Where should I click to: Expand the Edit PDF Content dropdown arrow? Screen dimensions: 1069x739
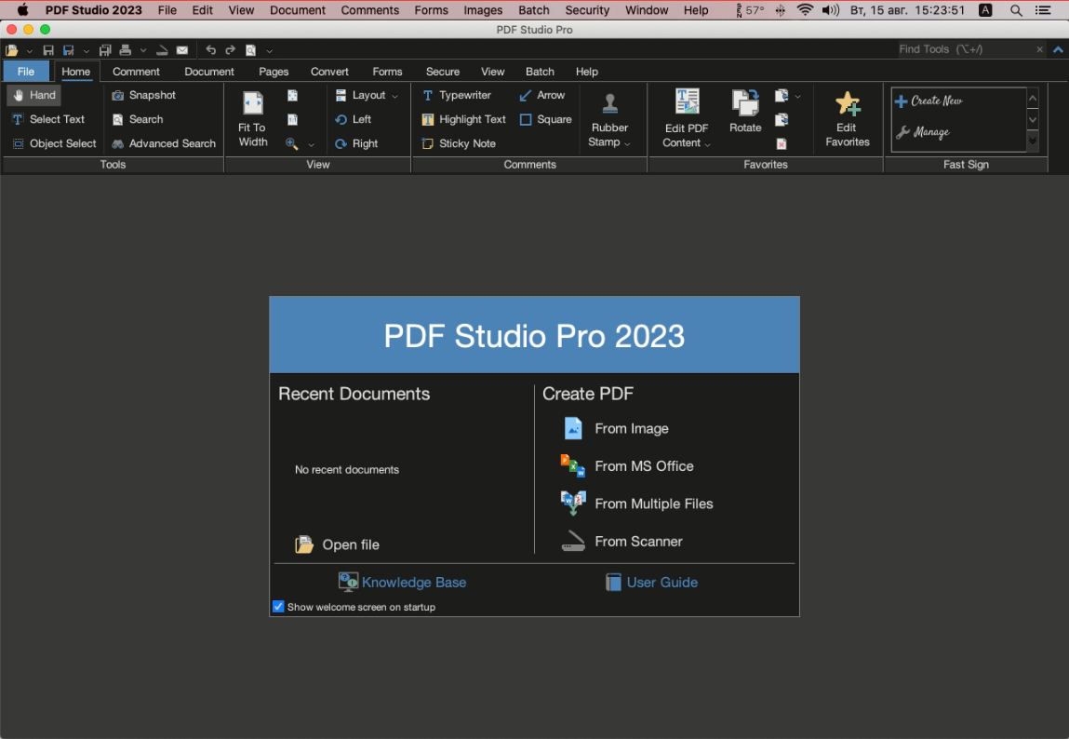click(708, 144)
